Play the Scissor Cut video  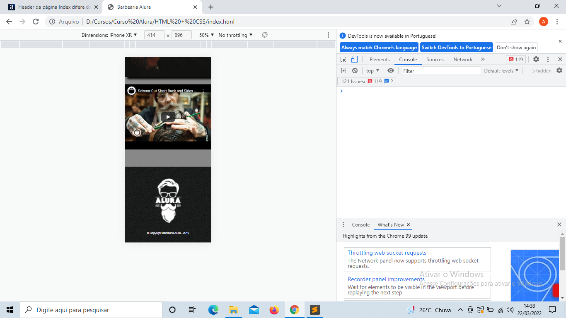pos(168,117)
